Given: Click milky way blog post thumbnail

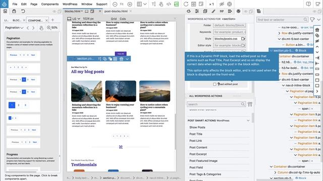Looking at the screenshot, I should (121, 91).
